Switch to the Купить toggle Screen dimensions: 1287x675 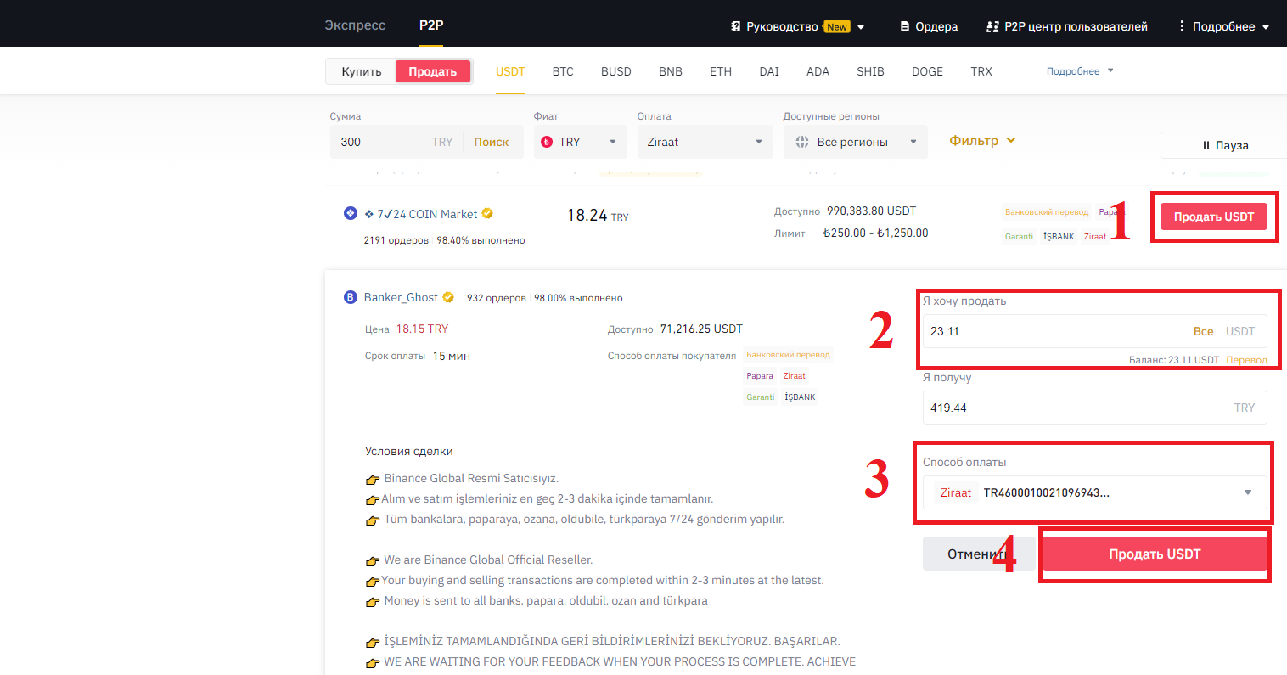tap(362, 71)
